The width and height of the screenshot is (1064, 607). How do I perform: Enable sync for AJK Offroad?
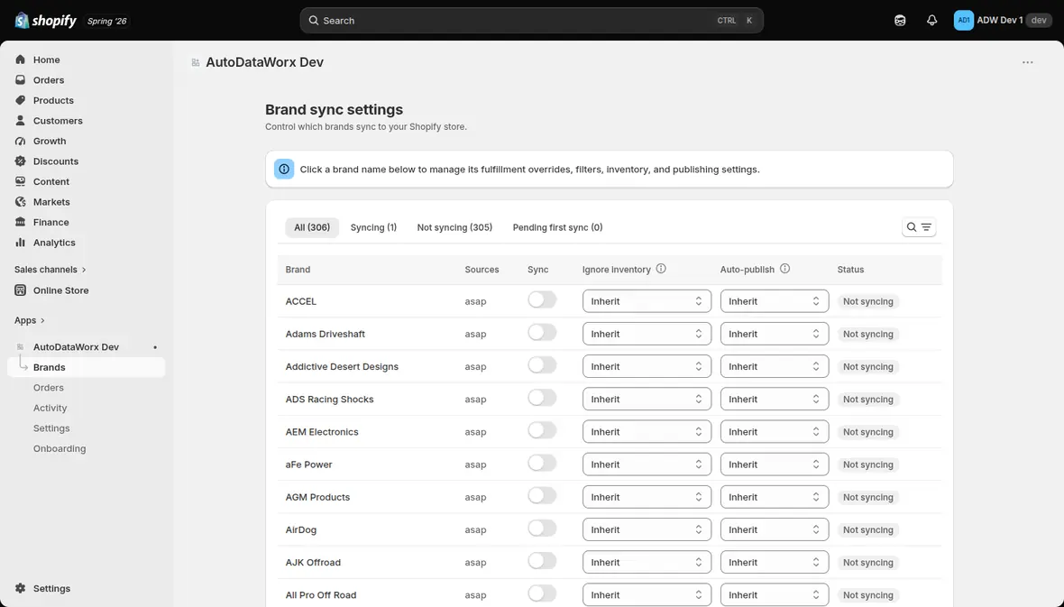pos(542,561)
